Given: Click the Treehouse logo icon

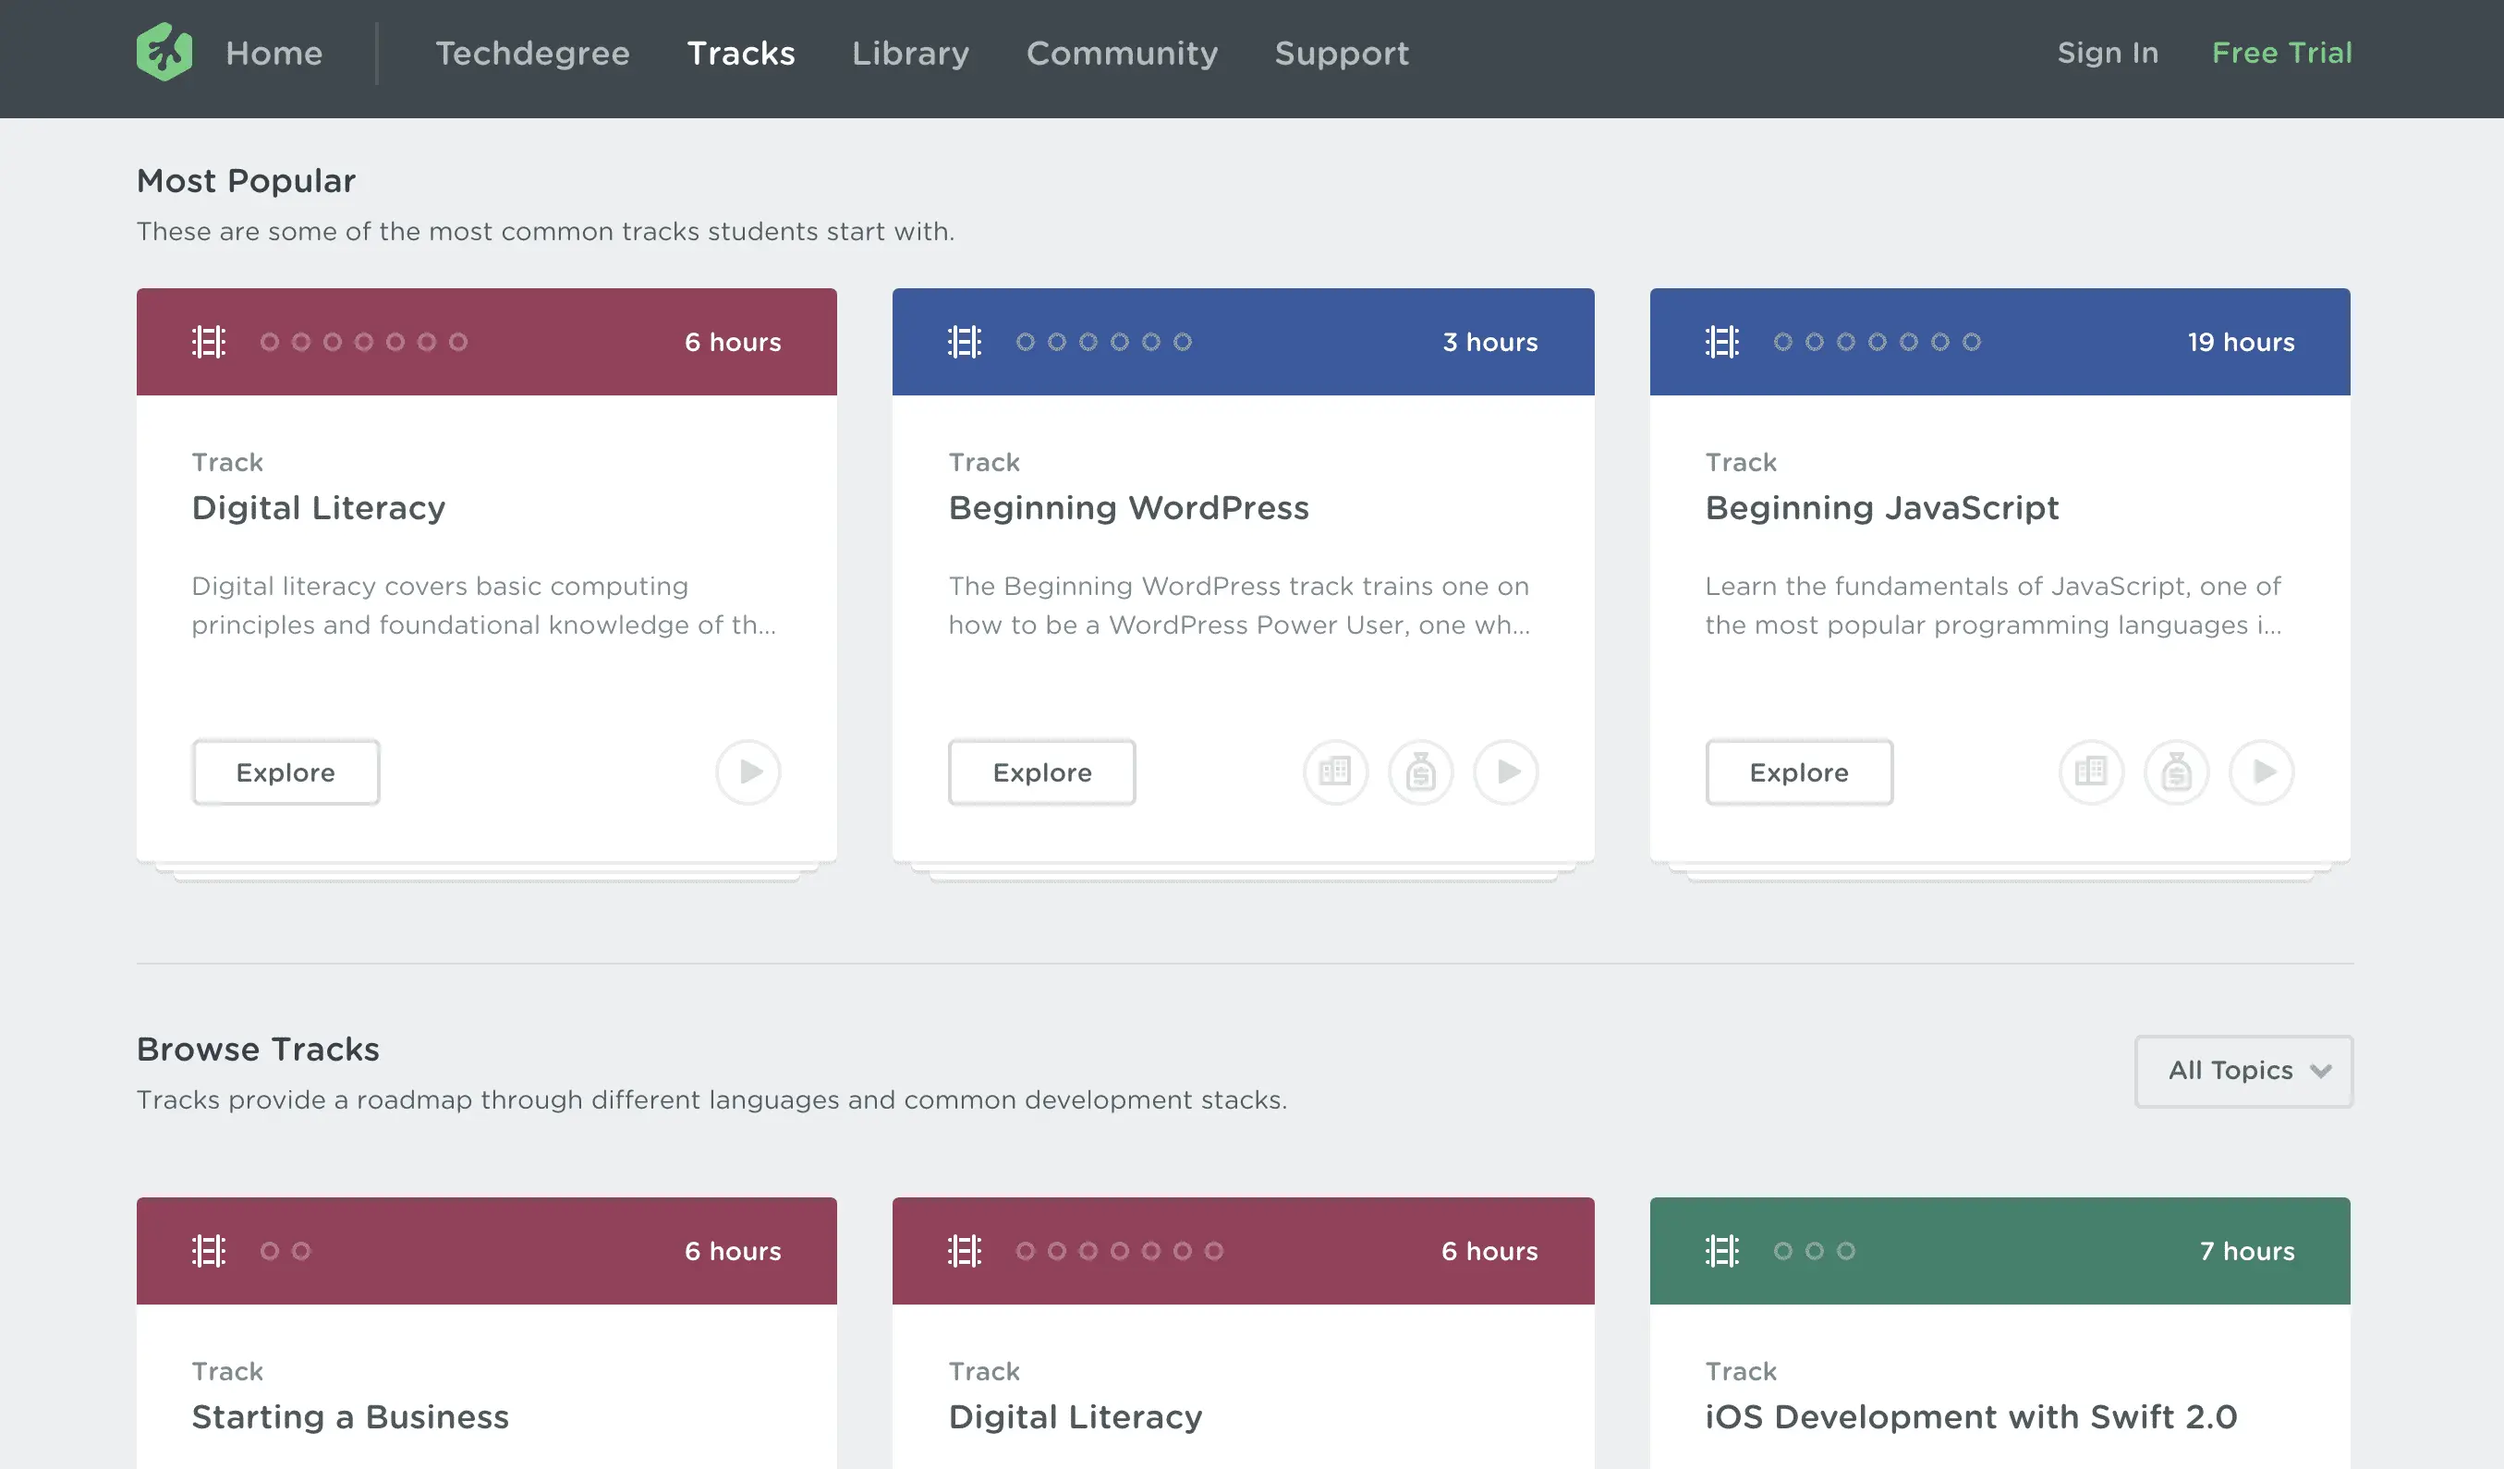Looking at the screenshot, I should (164, 52).
